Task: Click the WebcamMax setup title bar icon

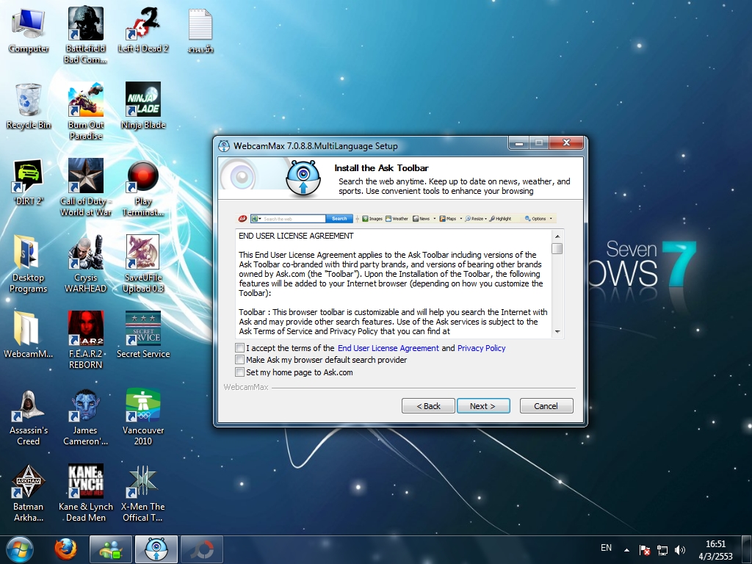Action: [x=224, y=146]
